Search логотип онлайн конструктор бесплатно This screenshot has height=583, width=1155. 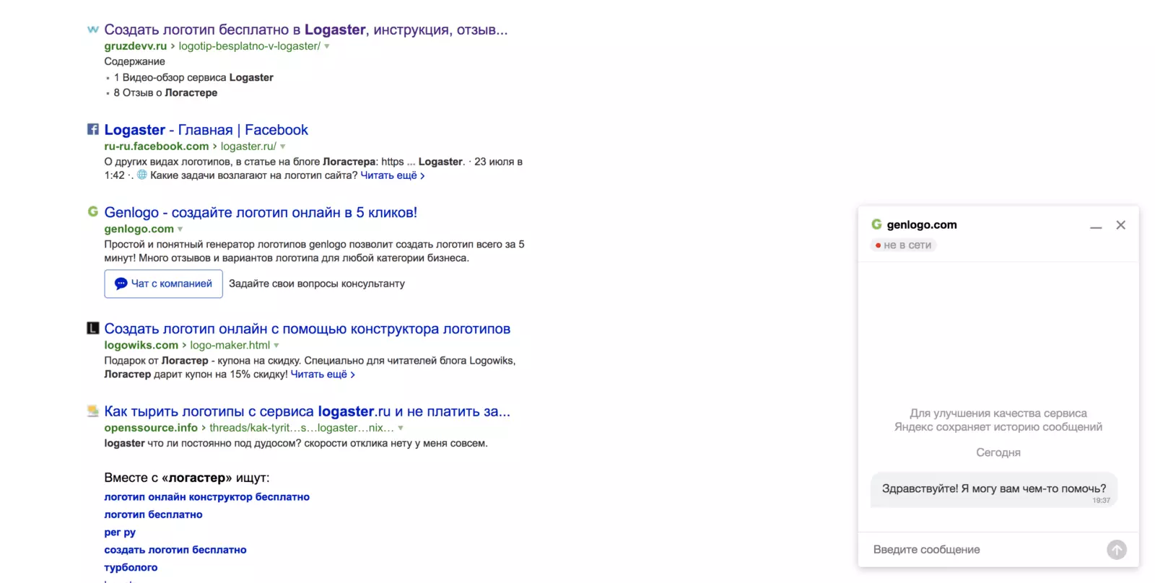pos(206,497)
